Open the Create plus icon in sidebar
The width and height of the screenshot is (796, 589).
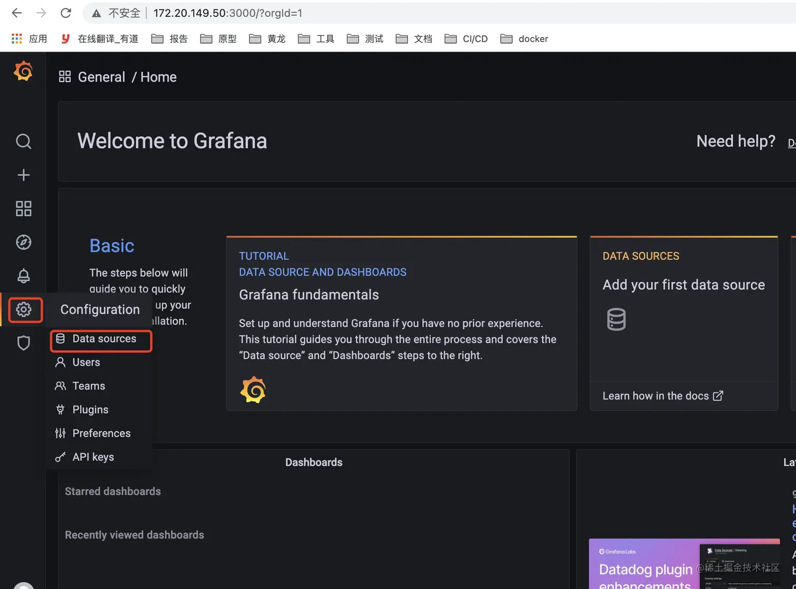[x=24, y=175]
